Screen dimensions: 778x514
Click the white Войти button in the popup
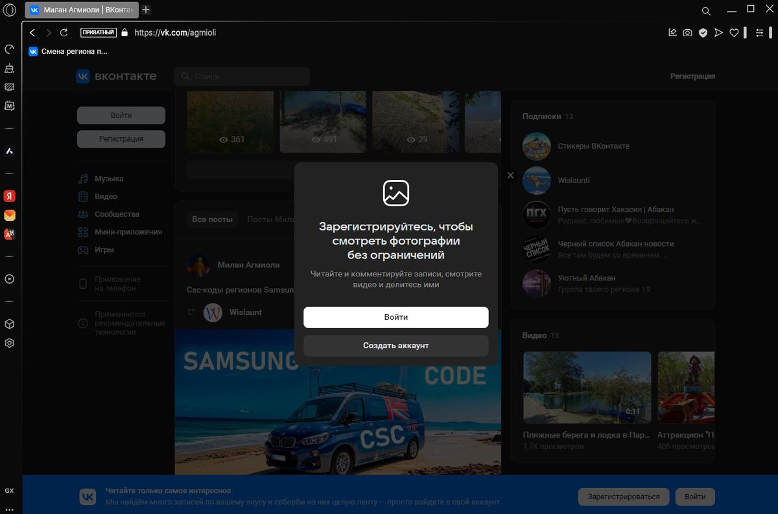coord(395,317)
